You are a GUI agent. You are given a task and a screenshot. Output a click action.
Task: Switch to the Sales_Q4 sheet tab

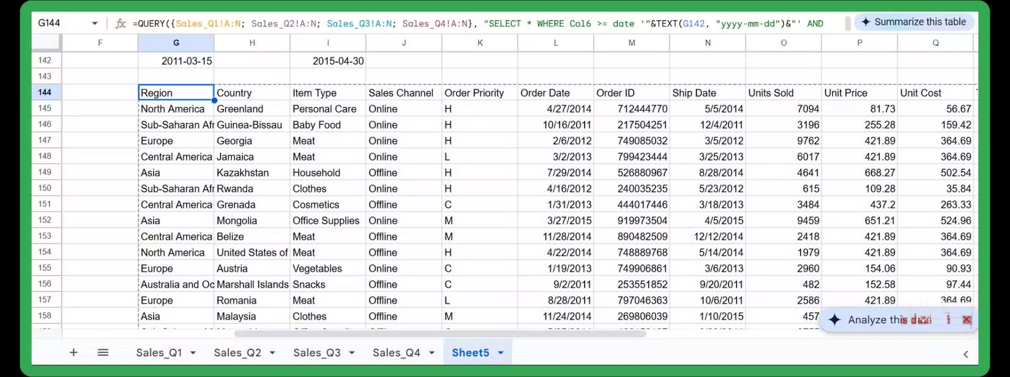[397, 353]
